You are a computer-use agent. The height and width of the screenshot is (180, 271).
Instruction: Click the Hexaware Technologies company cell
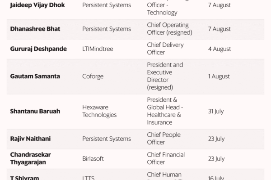99,110
